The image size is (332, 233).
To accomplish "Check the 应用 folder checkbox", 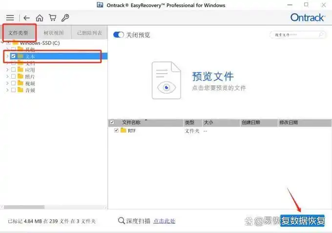I will click(13, 70).
